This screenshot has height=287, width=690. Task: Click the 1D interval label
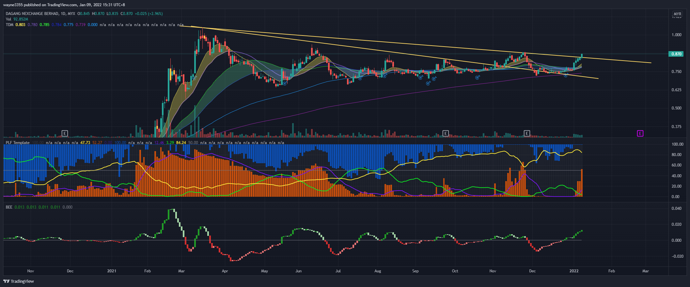63,14
